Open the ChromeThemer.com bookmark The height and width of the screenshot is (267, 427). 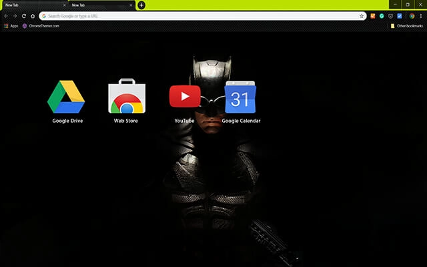(x=41, y=26)
